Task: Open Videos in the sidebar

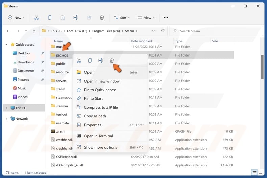Action: click(x=23, y=97)
